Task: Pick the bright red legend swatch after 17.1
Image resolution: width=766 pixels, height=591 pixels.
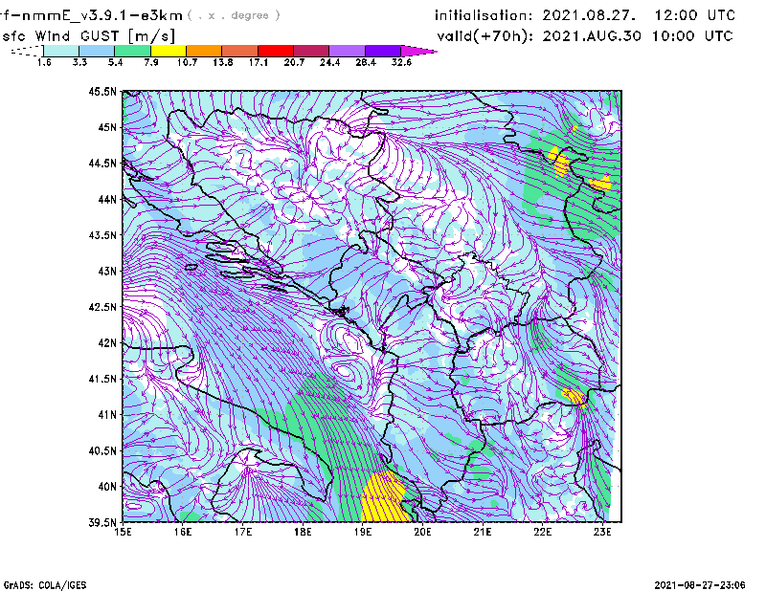Action: (276, 51)
